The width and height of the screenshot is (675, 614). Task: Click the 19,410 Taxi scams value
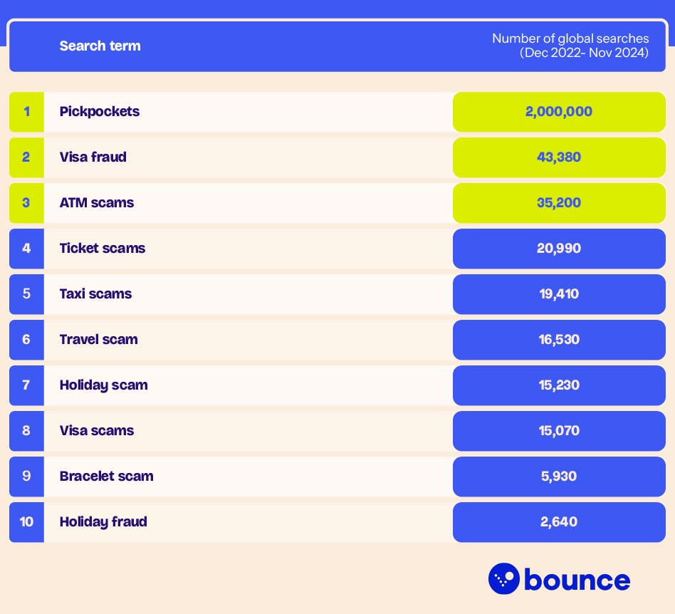[559, 293]
